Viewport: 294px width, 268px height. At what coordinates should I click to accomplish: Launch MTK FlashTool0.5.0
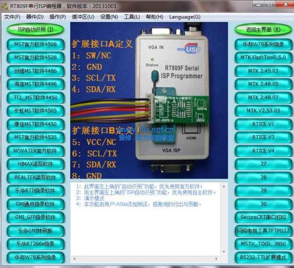[x=263, y=58]
